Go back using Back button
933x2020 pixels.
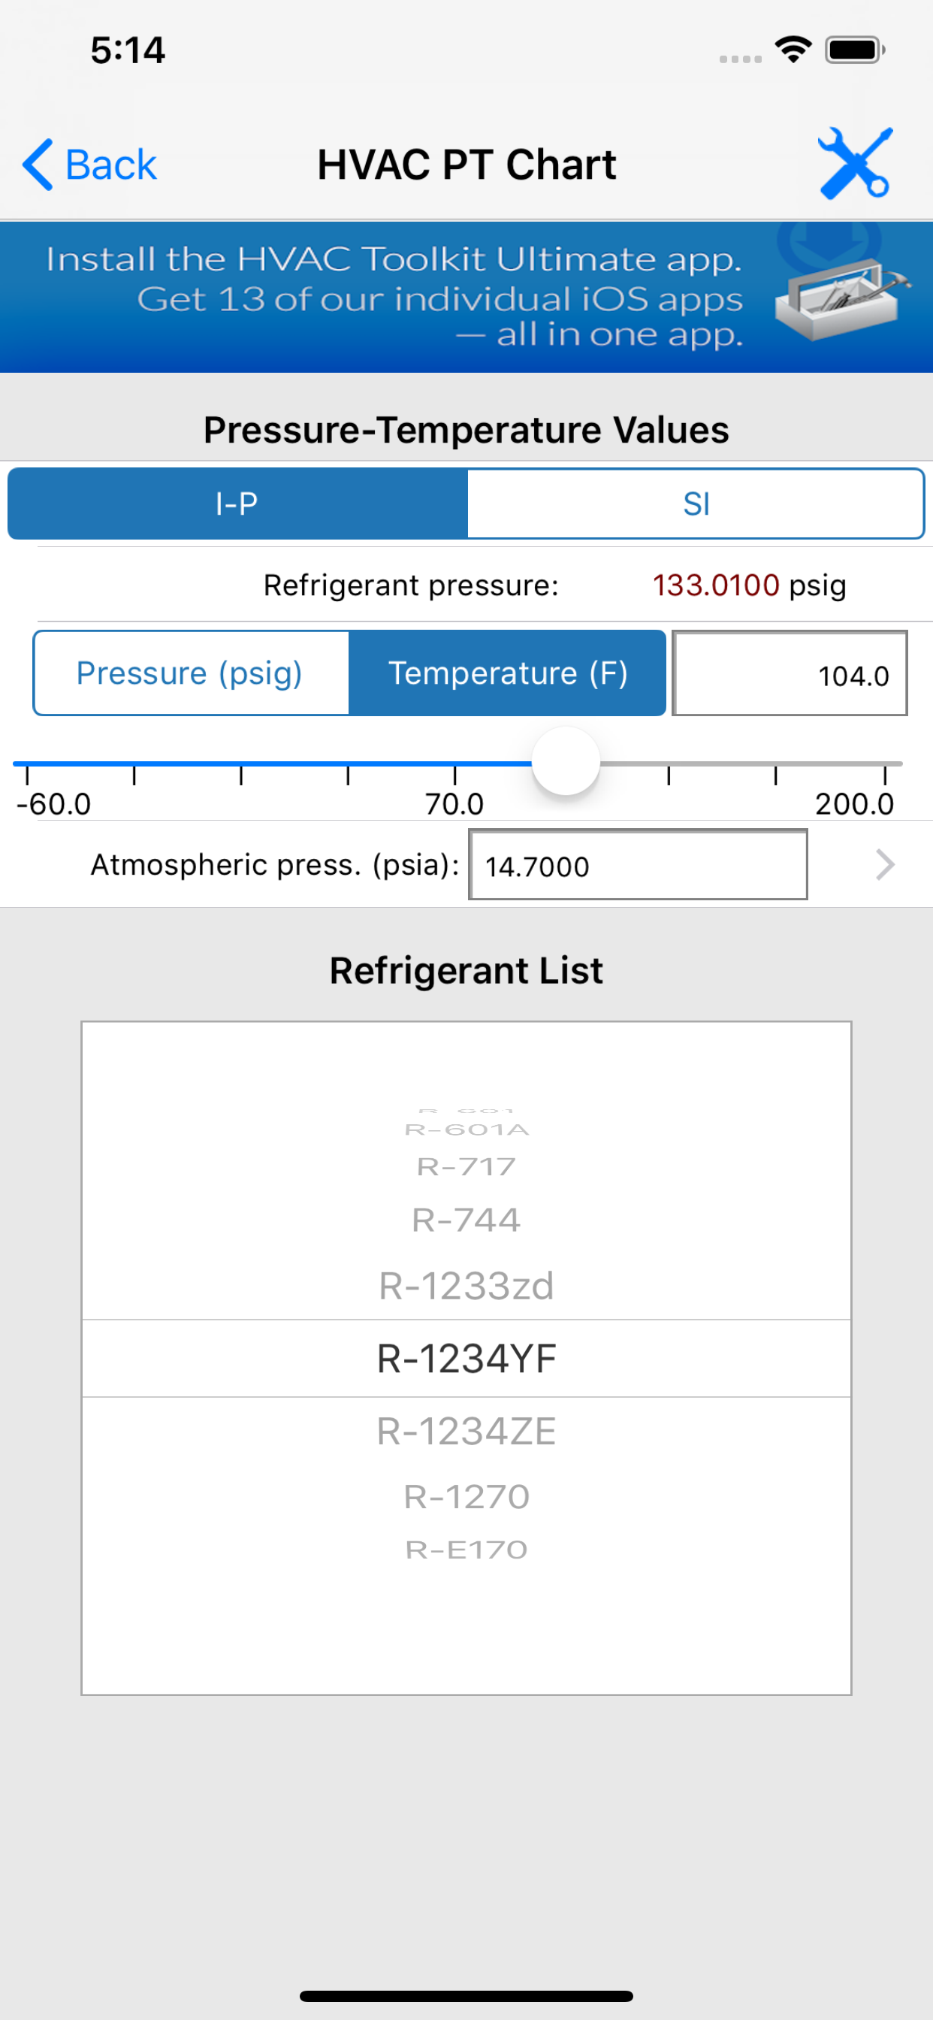pos(90,165)
